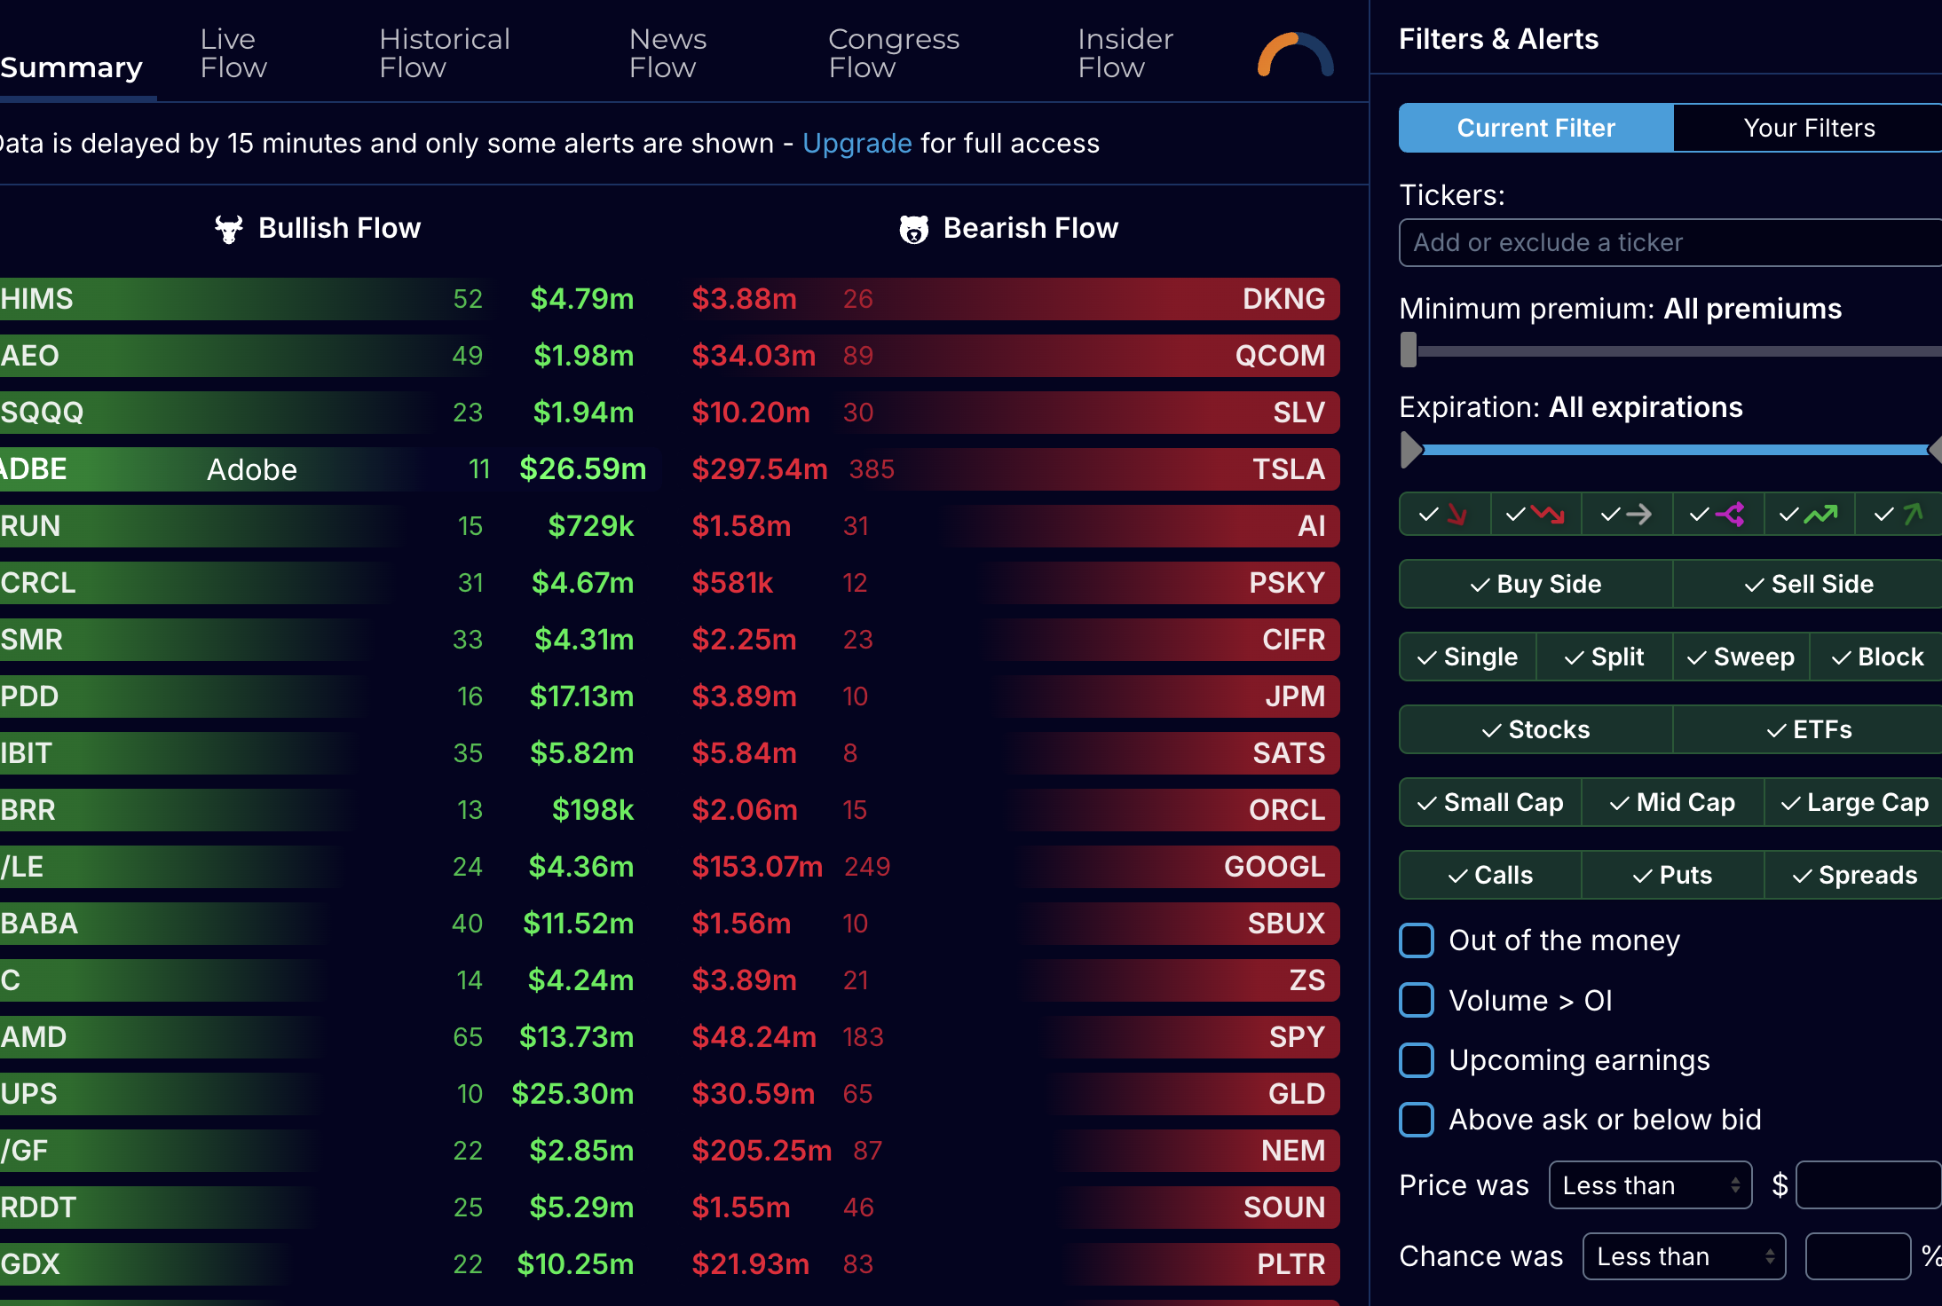Viewport: 1942px width, 1306px height.
Task: Select the Current Filter tab
Action: coord(1536,128)
